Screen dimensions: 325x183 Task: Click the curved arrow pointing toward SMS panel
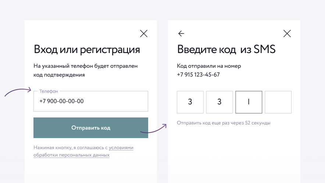pyautogui.click(x=153, y=129)
